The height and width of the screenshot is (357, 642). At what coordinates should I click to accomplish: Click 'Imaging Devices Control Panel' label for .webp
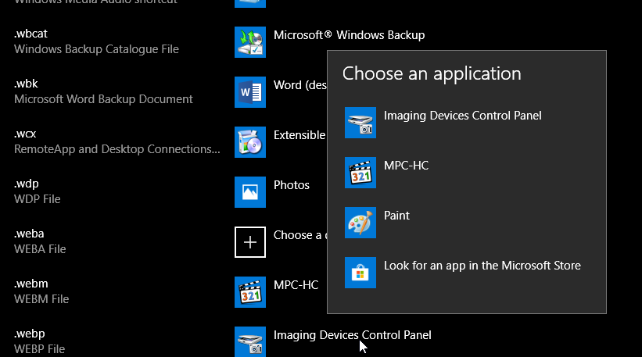pyautogui.click(x=353, y=335)
